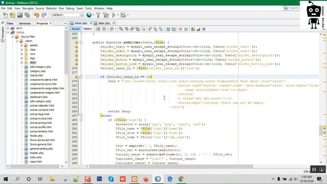Viewport: 327px width, 184px height.
Task: Click the green Run Project icon
Action: (113, 15)
